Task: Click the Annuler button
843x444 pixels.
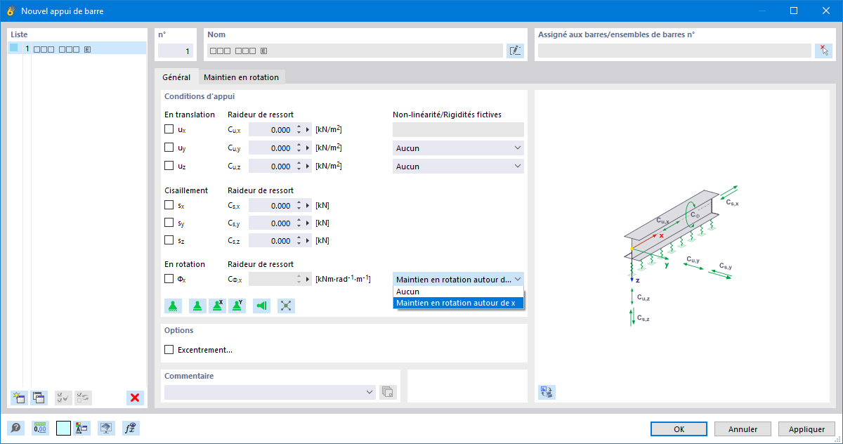Action: point(743,429)
